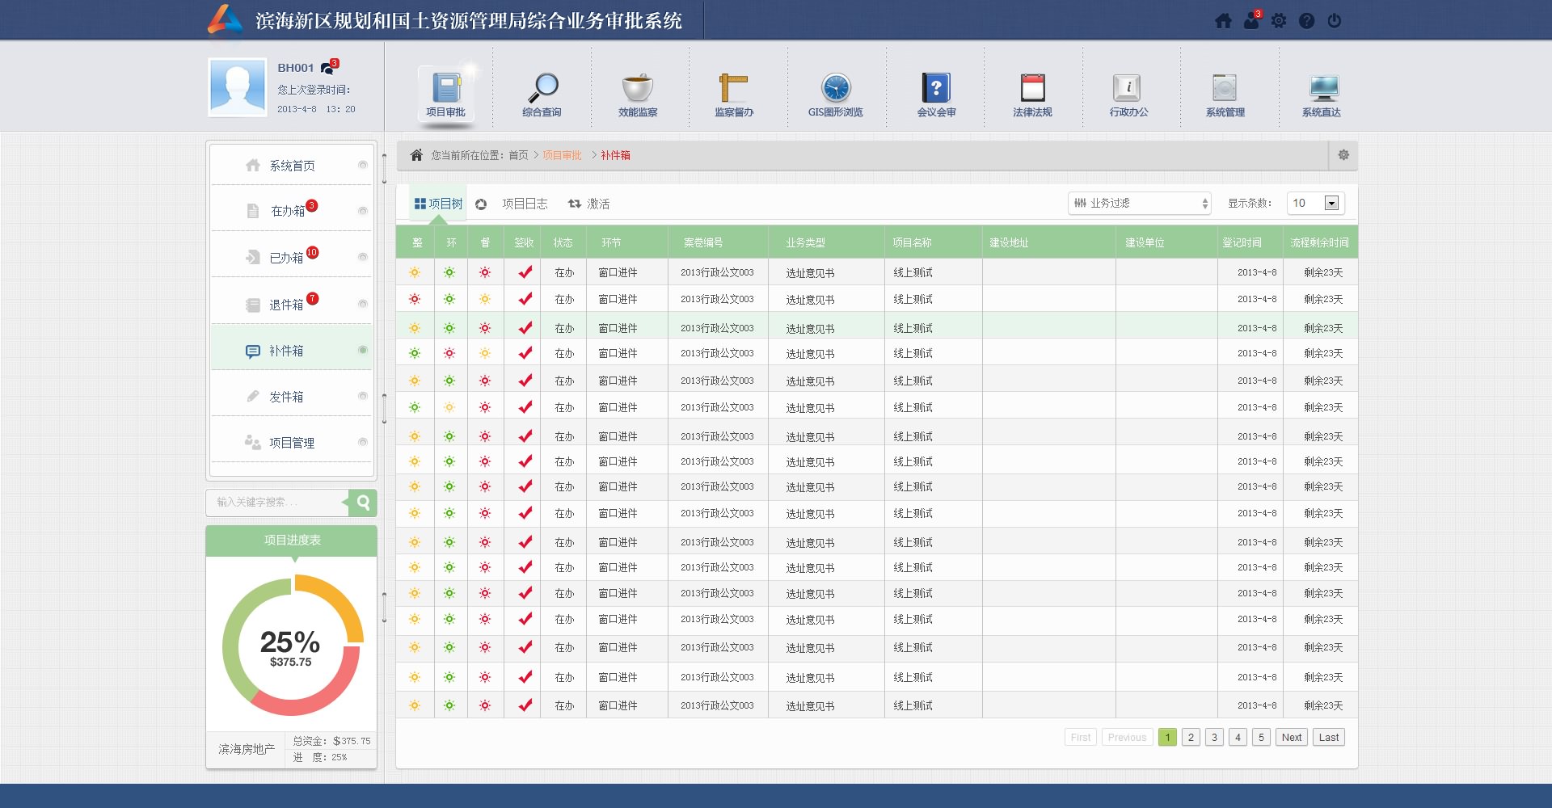The width and height of the screenshot is (1552, 808).
Task: Open settings gear in top bar
Action: [1279, 21]
